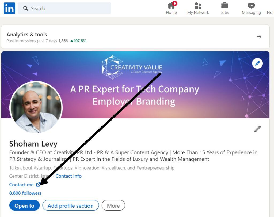Open the Contact me link
This screenshot has height=217, width=274.
[x=21, y=185]
